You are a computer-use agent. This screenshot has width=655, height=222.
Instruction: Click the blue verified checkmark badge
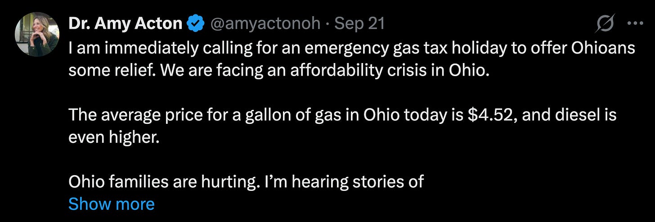point(196,23)
